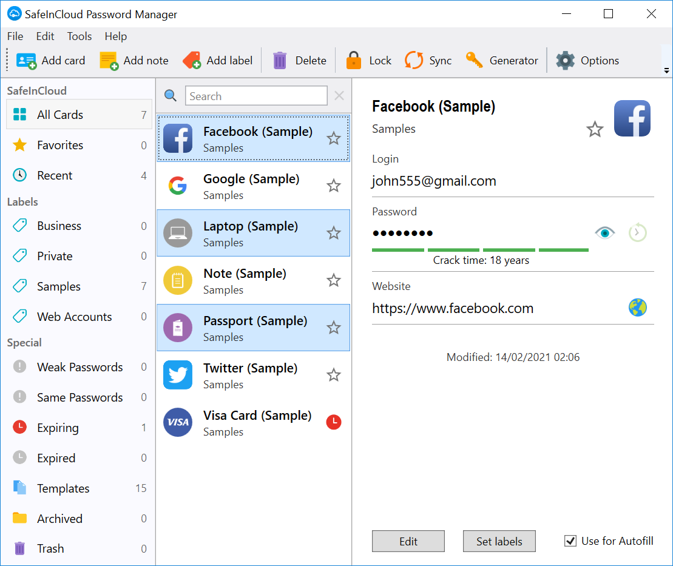Expand the toolbar overflow arrow
Screen dimensions: 673x566
point(666,71)
